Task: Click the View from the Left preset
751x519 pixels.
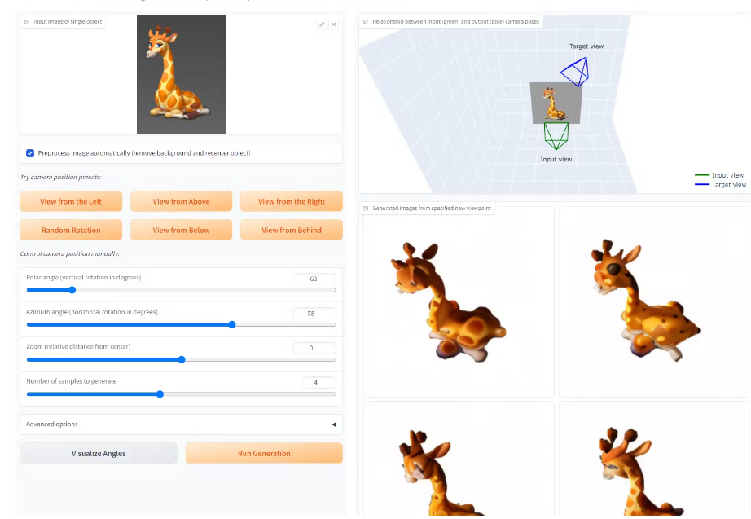Action: pyautogui.click(x=71, y=201)
